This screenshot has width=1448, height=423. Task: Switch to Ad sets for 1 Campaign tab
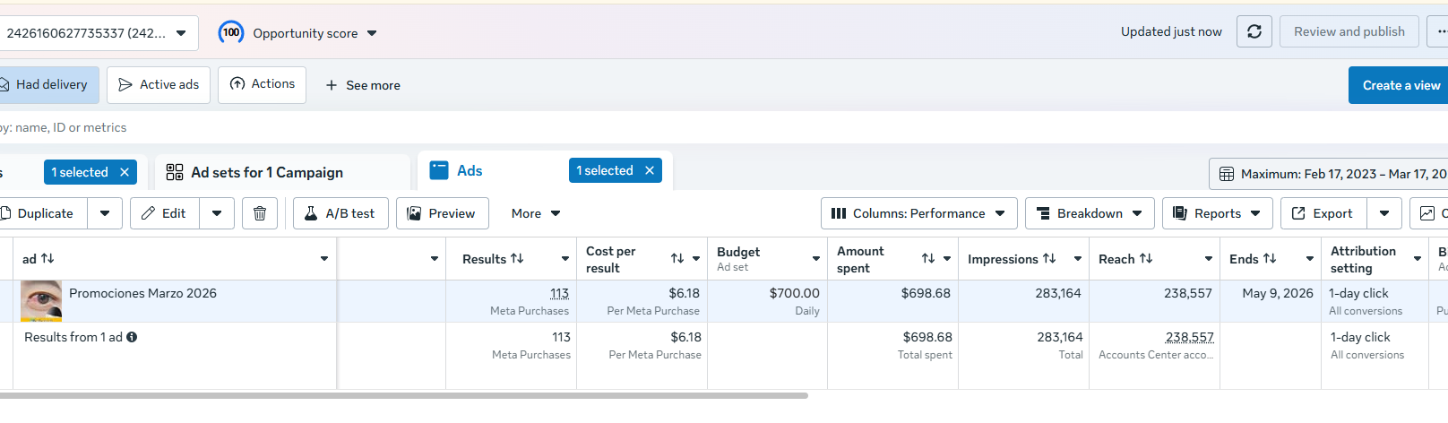(266, 172)
